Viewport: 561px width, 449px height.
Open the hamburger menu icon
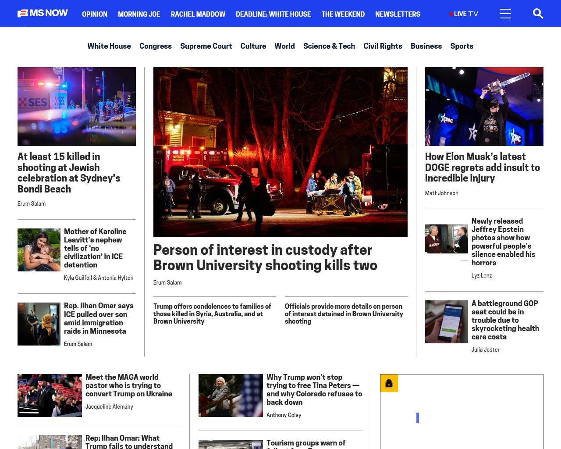pos(505,14)
